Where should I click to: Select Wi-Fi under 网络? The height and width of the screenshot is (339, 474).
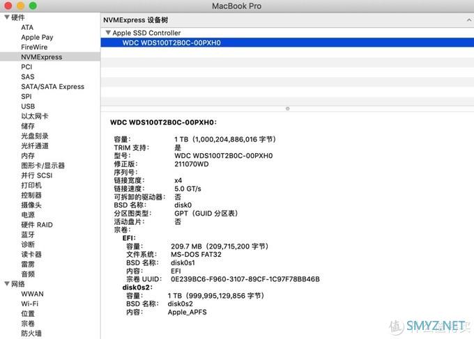pos(29,303)
